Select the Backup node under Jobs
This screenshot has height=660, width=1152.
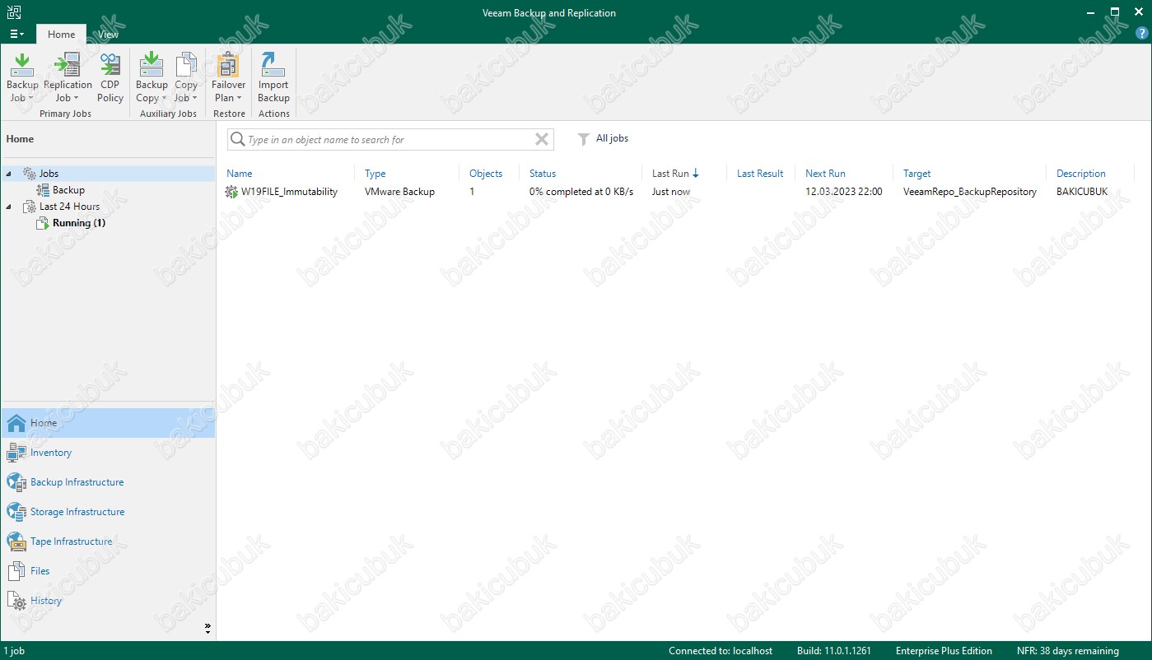[x=68, y=190]
